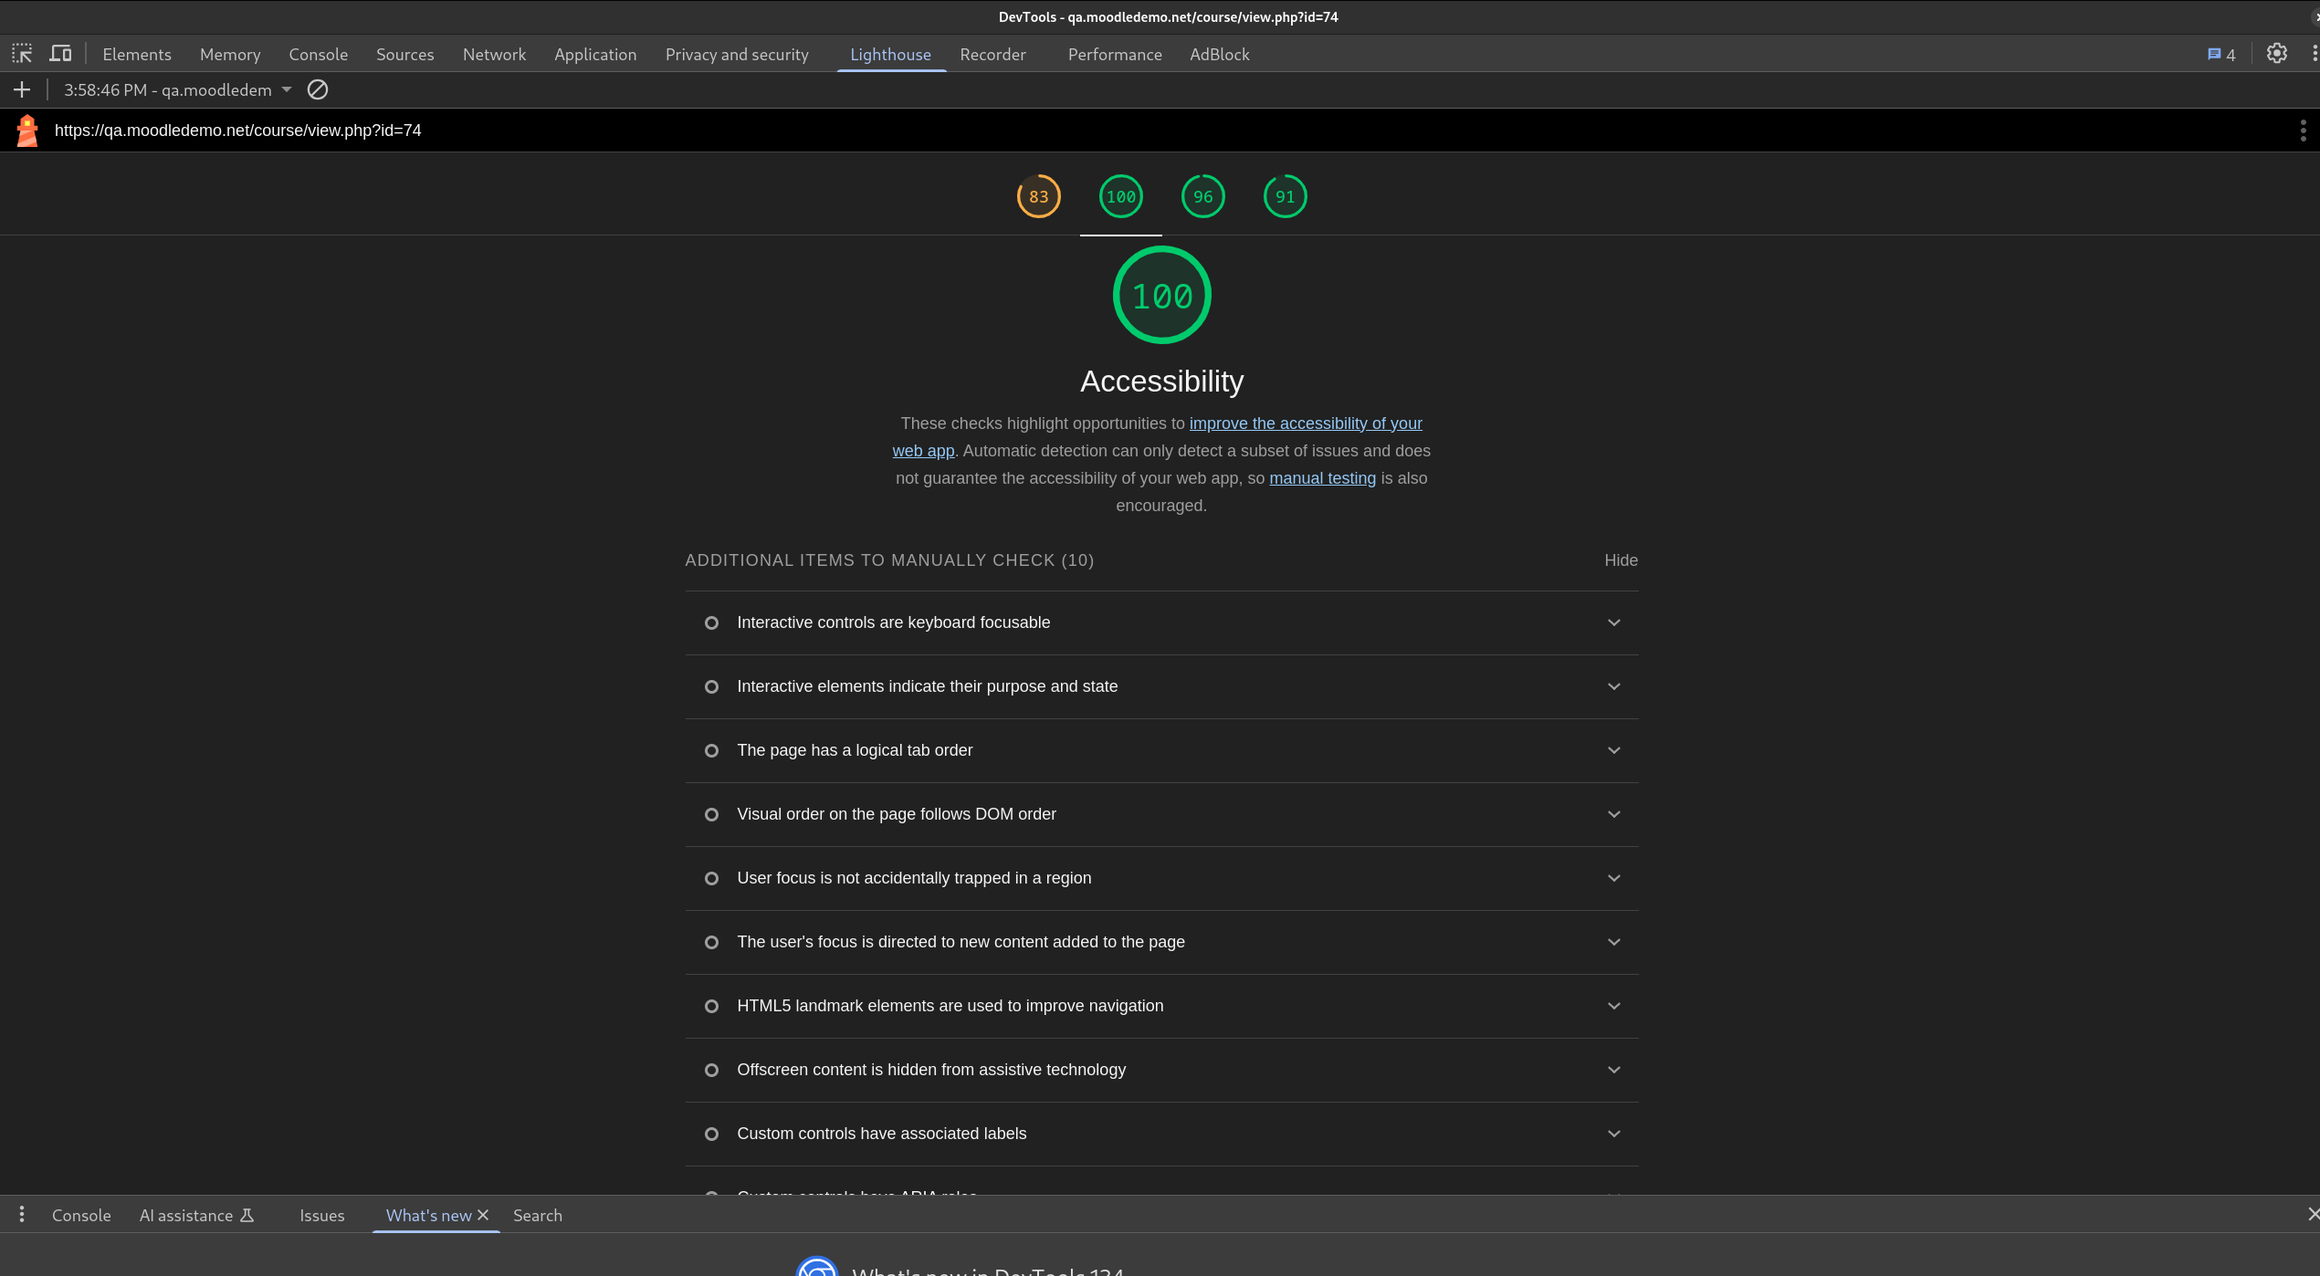Click the 'Interactive controls are keyboard focusable' text
Viewport: 2320px width, 1276px height.
point(894,622)
